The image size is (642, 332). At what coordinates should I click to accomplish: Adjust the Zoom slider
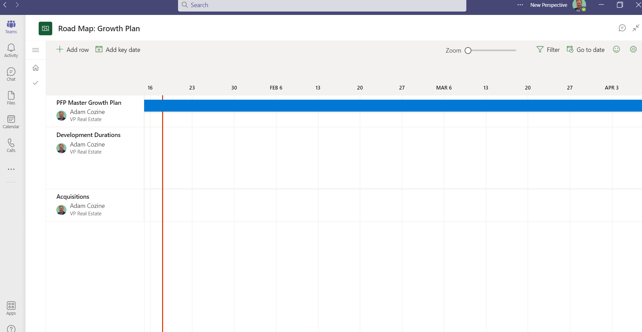click(468, 50)
